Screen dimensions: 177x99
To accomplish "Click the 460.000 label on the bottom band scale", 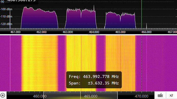I will tap(40, 96).
